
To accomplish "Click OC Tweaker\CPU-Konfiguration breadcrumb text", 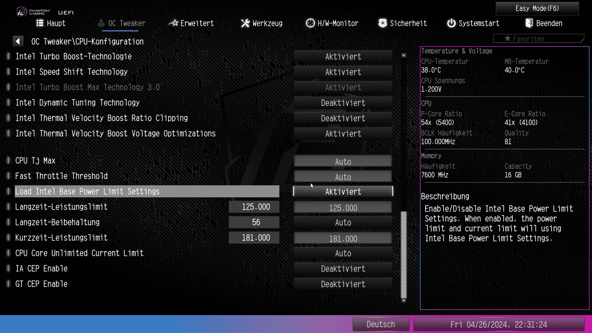I will [88, 42].
